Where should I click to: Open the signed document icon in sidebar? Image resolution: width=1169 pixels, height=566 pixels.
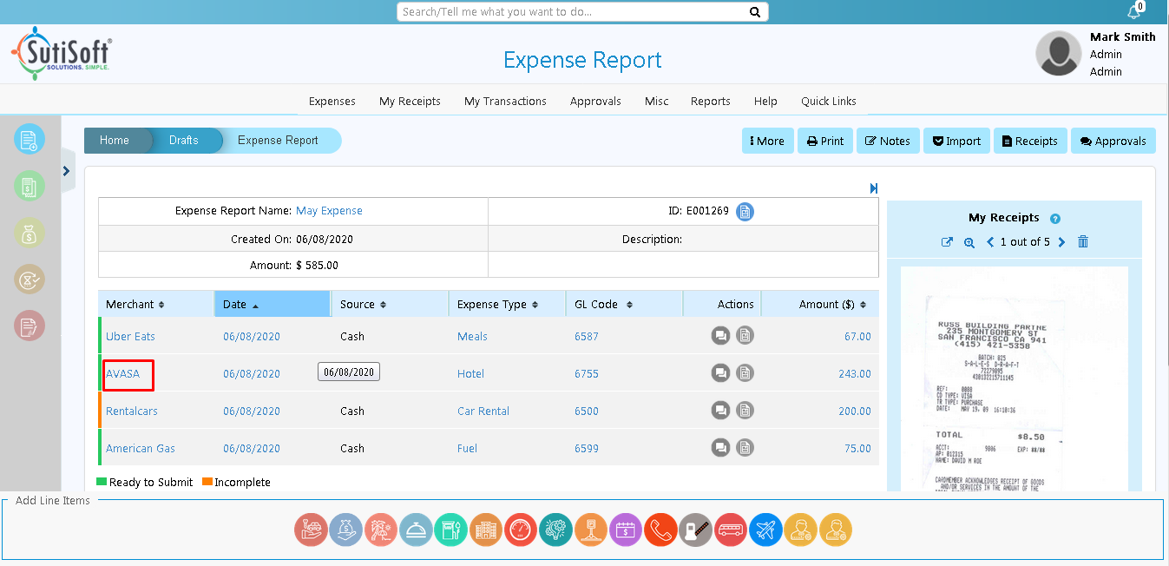click(x=30, y=326)
